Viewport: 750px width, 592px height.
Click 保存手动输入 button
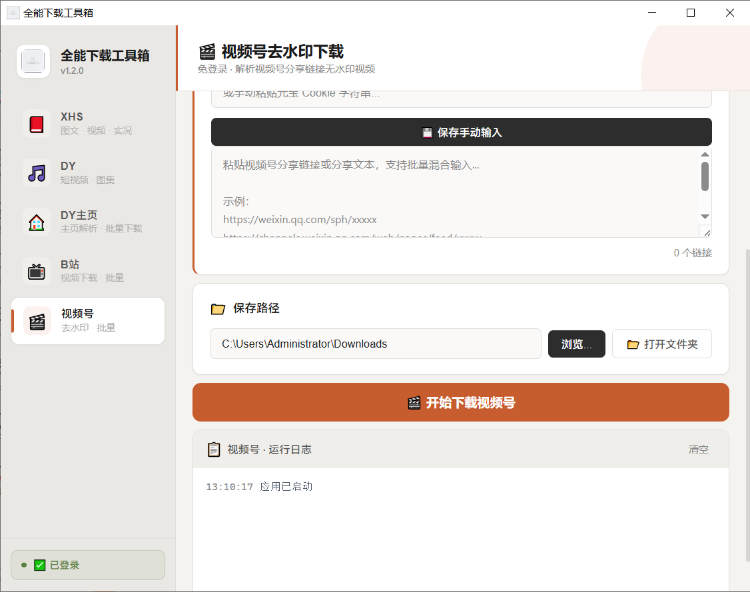pyautogui.click(x=462, y=132)
